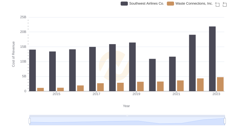Screen dimensions: 230x132
Task: Click the Waste Connections bar for 2017
Action: pos(100,87)
